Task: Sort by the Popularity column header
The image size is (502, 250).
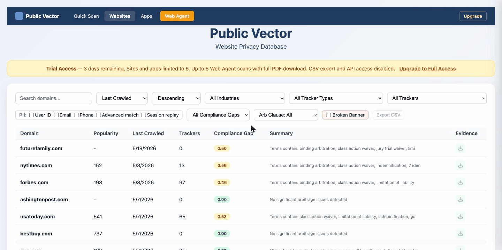Action: coord(106,134)
